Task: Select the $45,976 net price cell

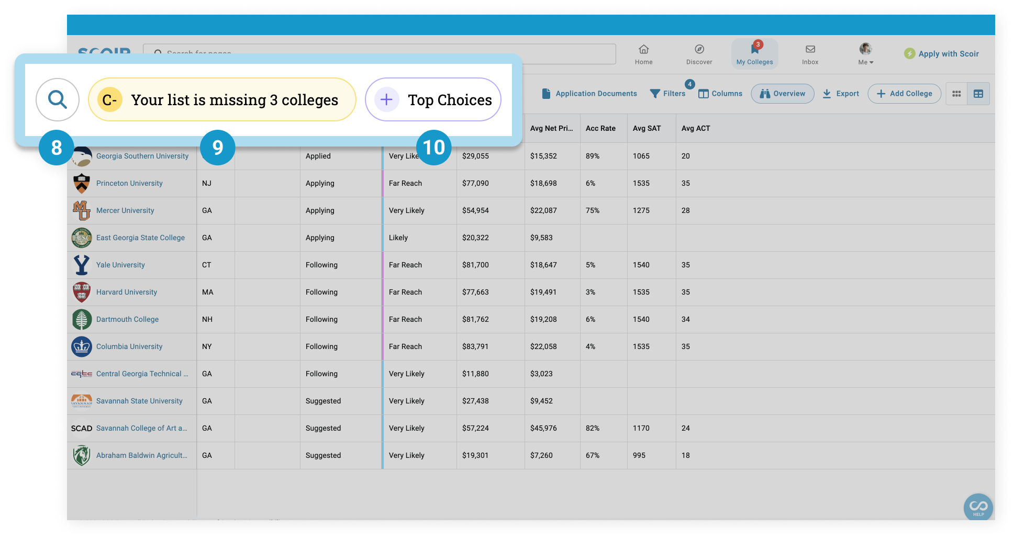Action: pyautogui.click(x=552, y=428)
